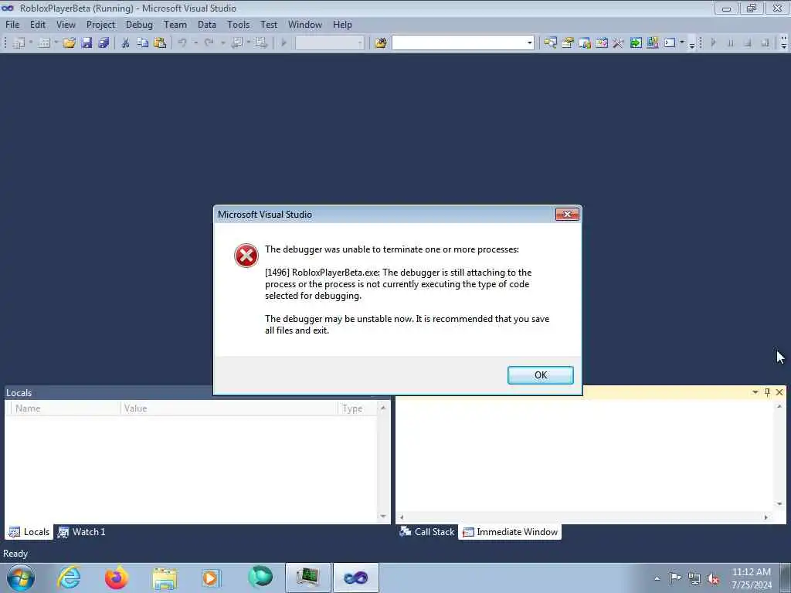Click the Find in Files icon
Viewport: 791px width, 593px height.
coord(380,43)
